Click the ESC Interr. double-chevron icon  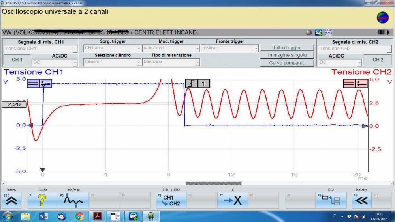pos(11,200)
